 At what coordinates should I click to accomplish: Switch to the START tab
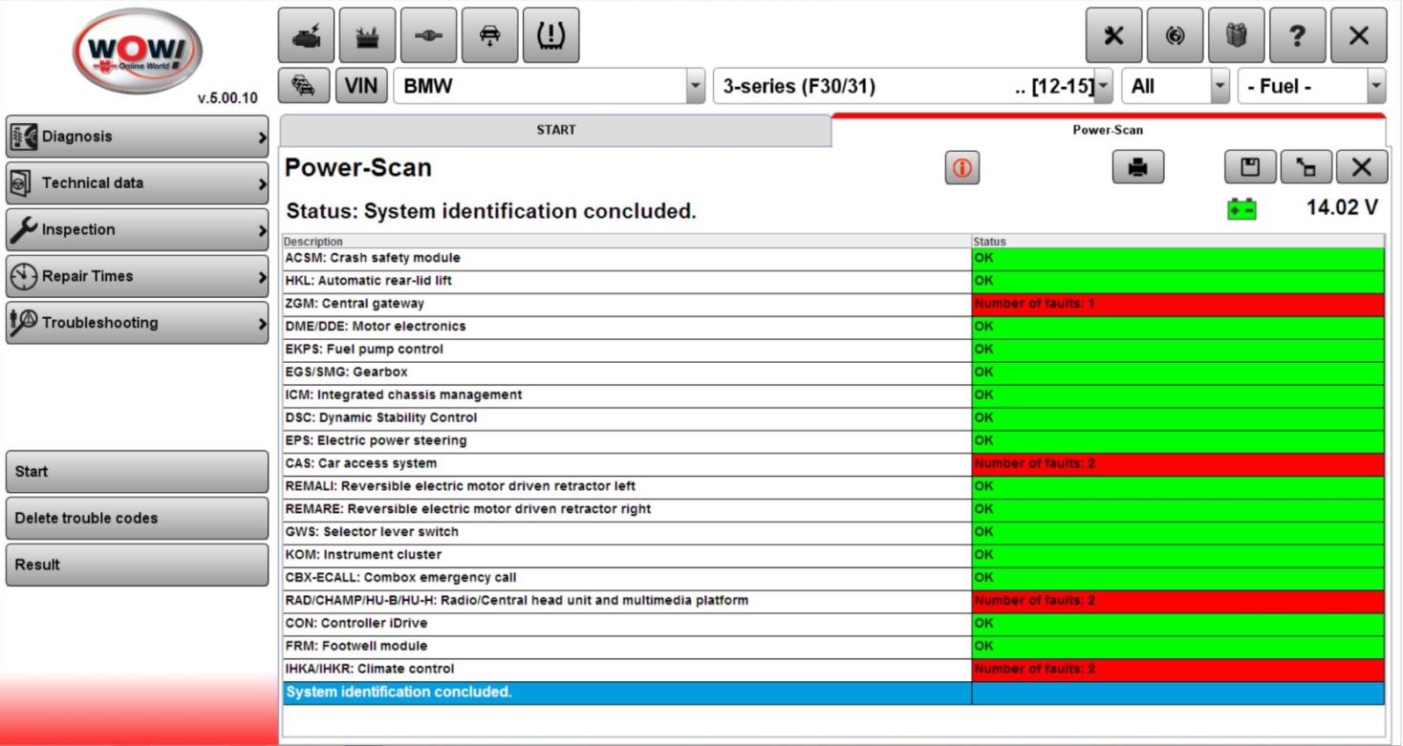[555, 130]
